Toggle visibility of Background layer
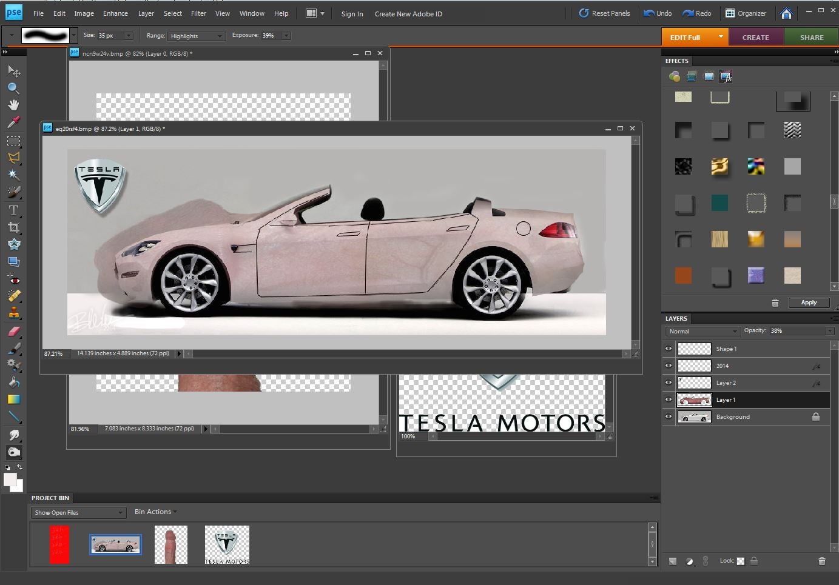 click(x=669, y=416)
